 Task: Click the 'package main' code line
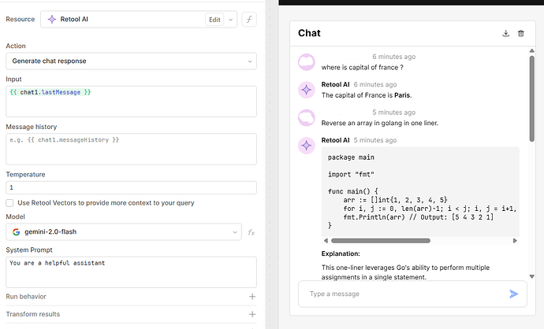351,157
